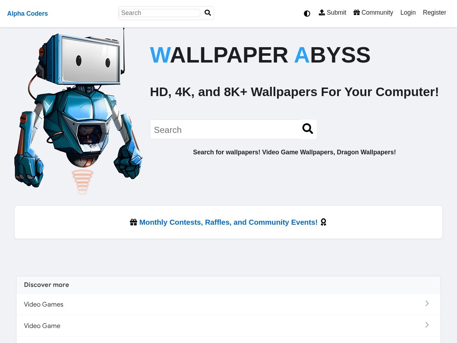
Task: Expand the Video Game row chevron
Action: 427,325
